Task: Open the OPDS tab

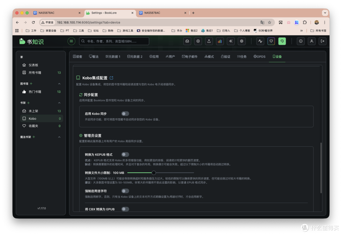Action: [x=260, y=56]
